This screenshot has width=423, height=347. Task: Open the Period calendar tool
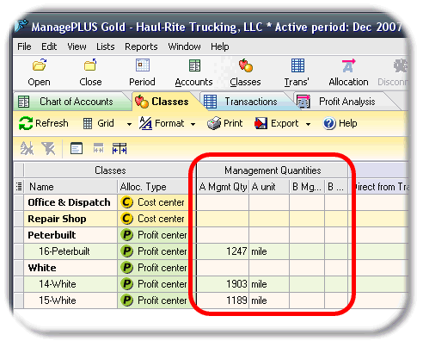143,65
